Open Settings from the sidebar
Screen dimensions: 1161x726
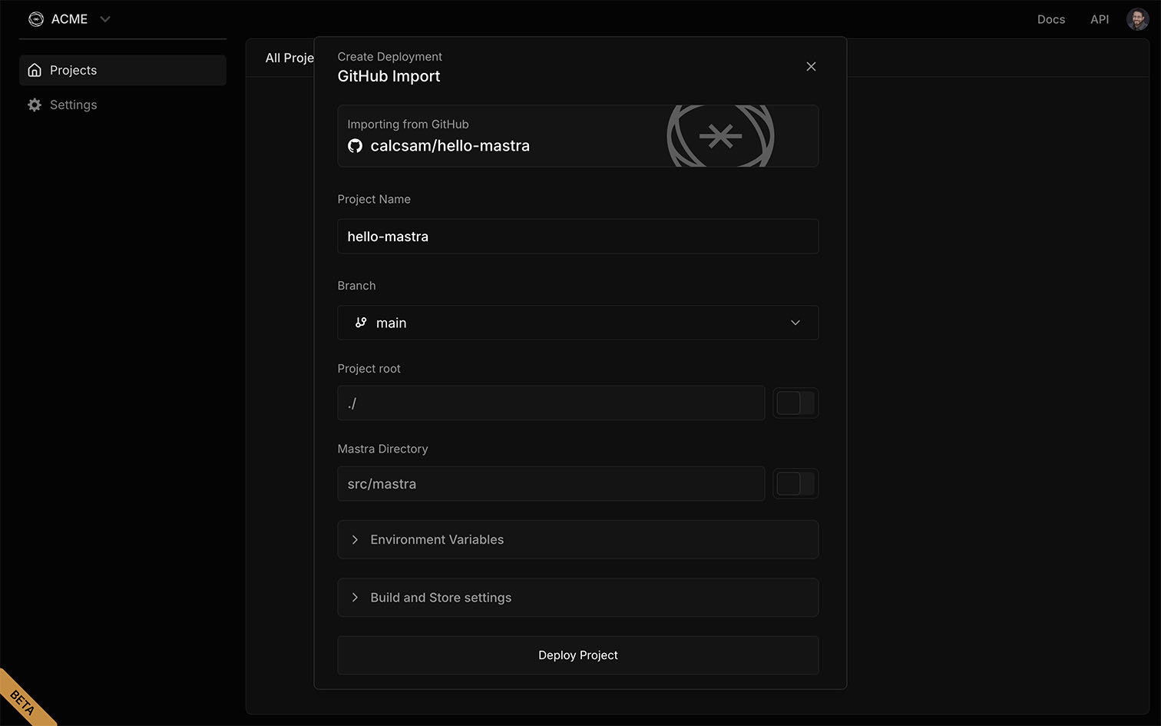coord(74,104)
